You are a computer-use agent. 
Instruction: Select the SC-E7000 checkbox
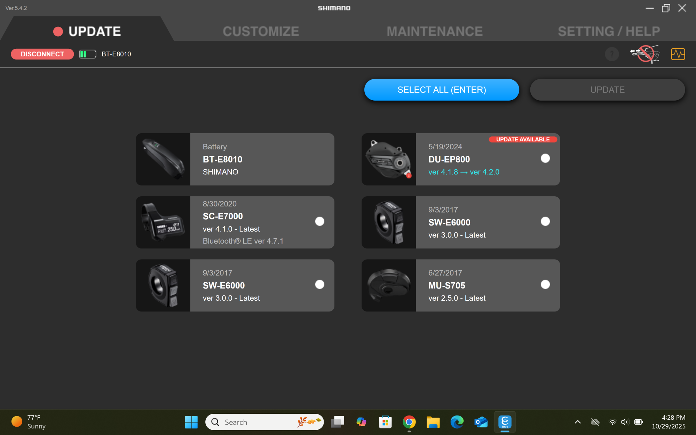[x=319, y=221]
